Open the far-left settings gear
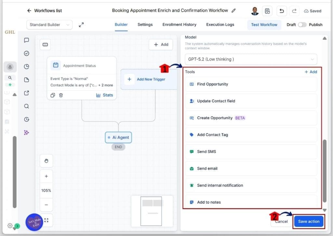Image resolution: width=333 pixels, height=236 pixels. tap(10, 226)
